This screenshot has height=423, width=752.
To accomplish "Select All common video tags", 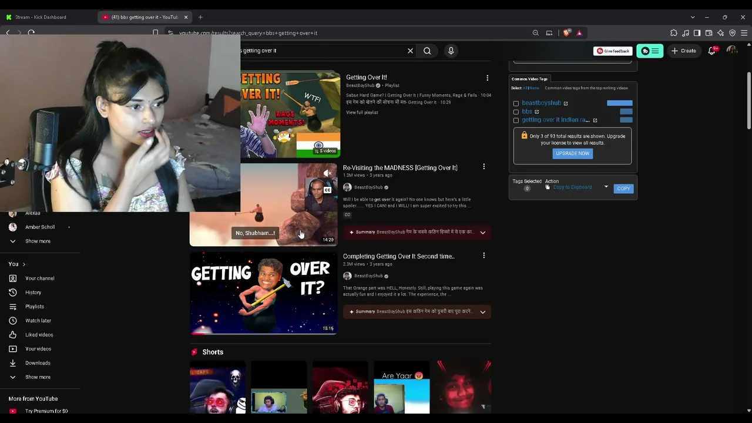I will 525,88.
